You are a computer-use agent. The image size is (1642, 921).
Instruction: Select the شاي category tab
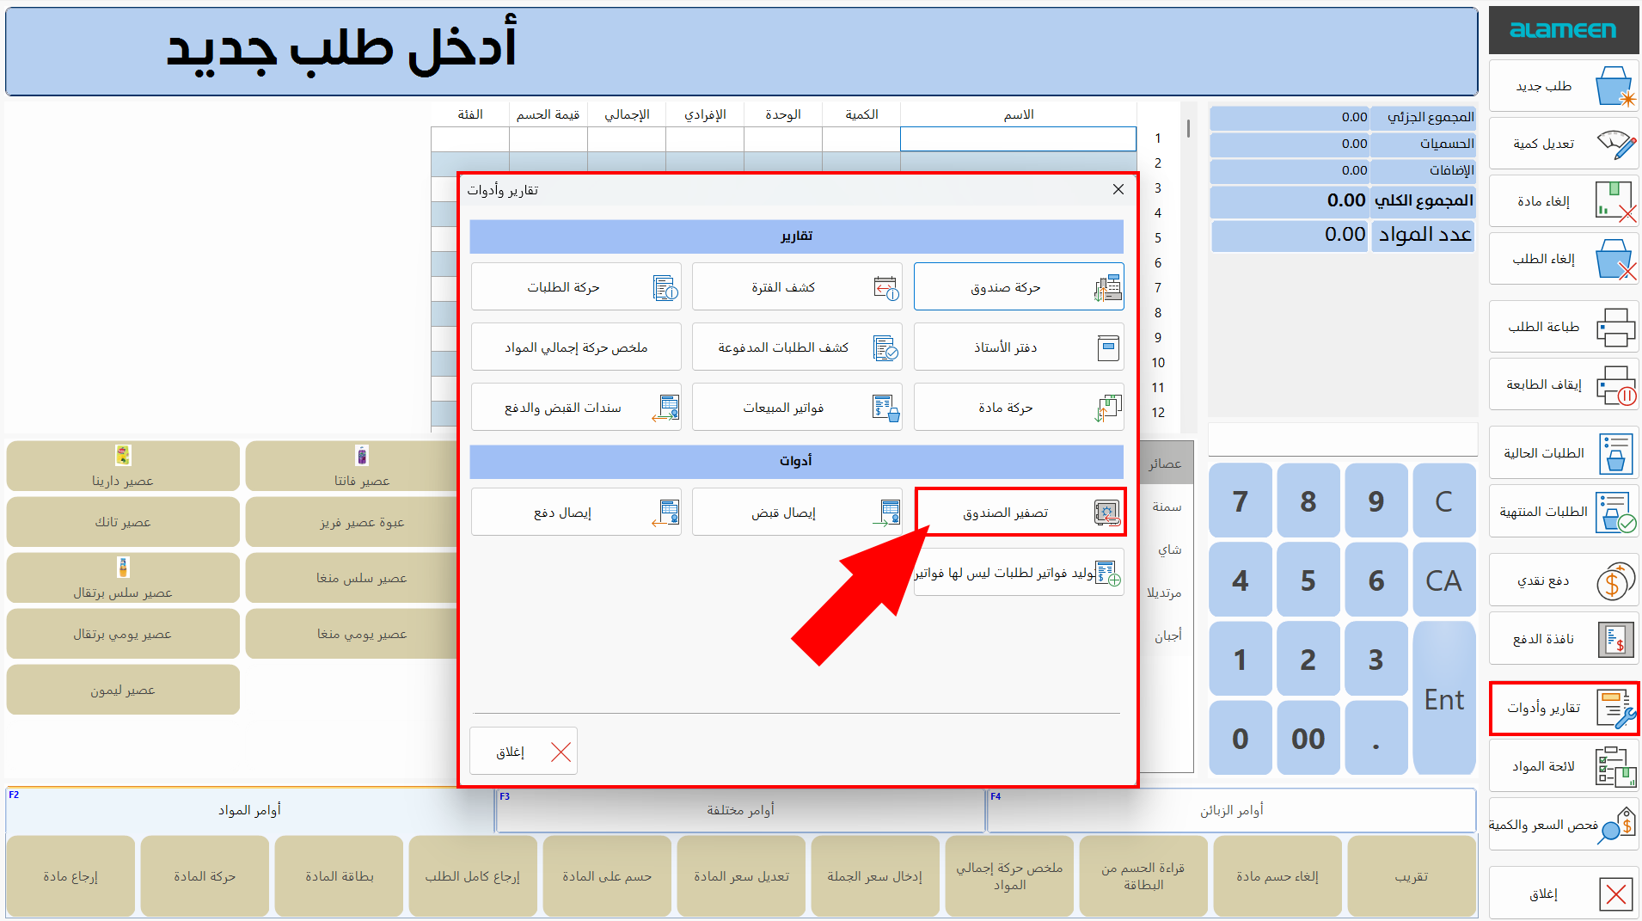(x=1166, y=550)
